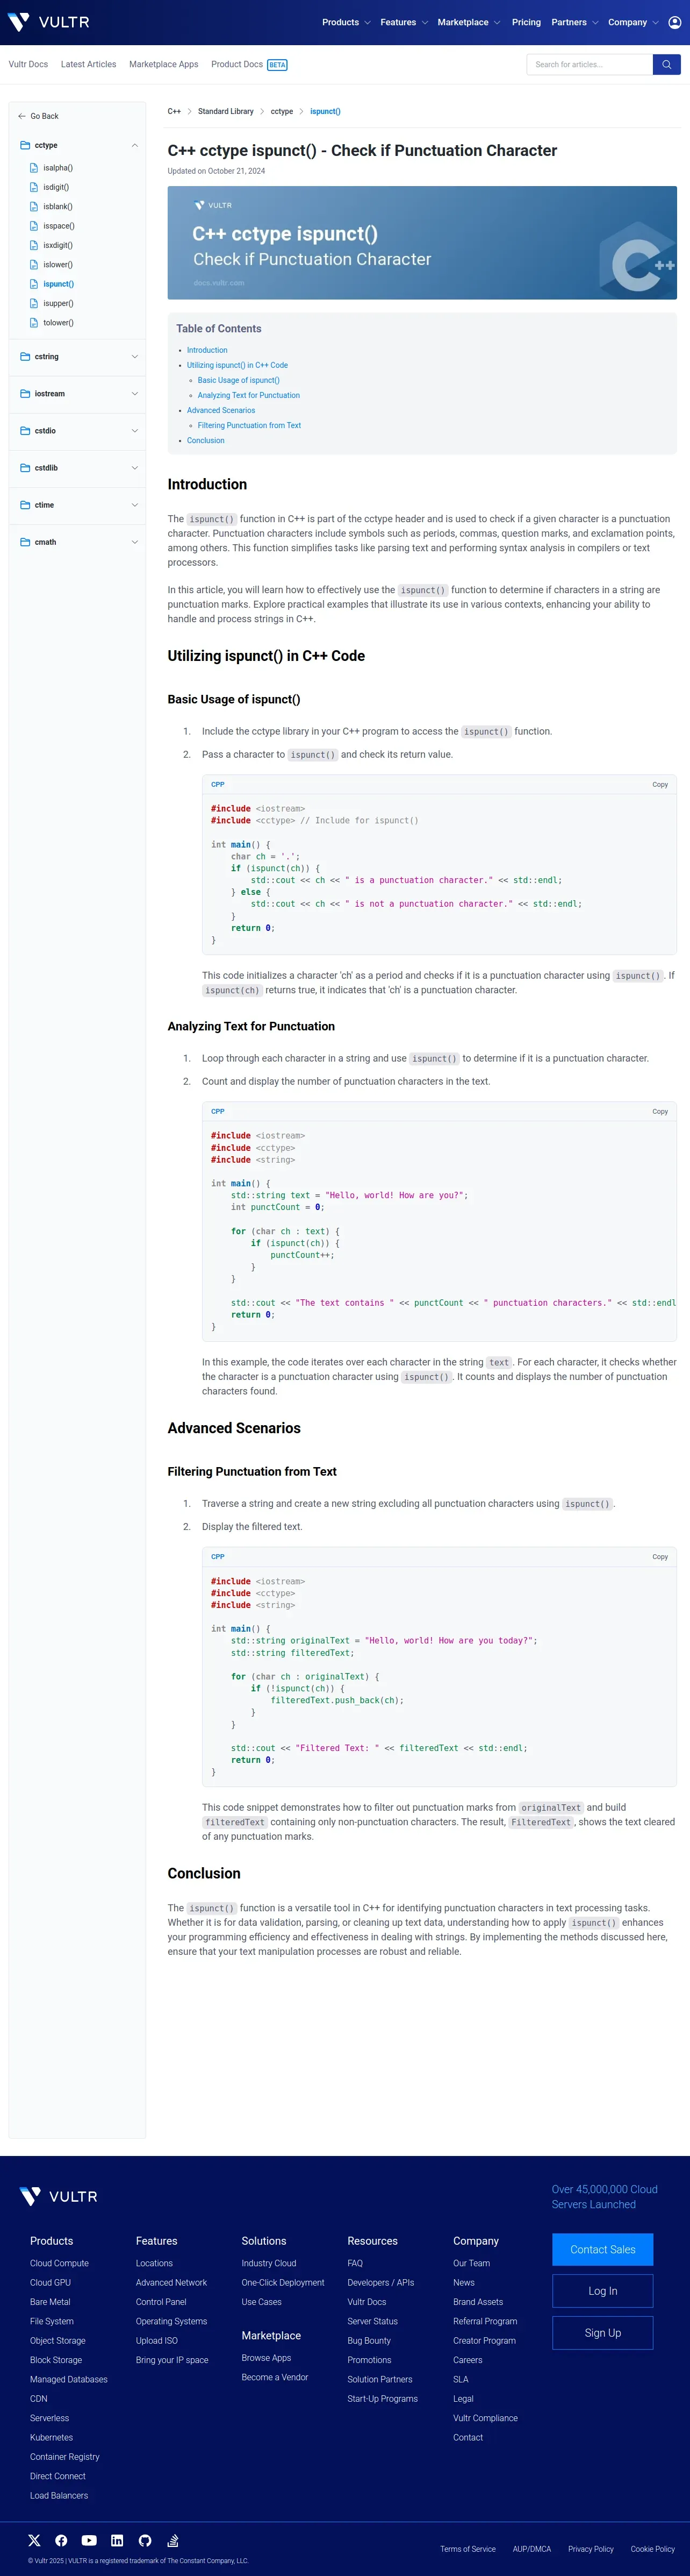Copy the filteredText code block
The image size is (690, 2576).
[660, 1556]
